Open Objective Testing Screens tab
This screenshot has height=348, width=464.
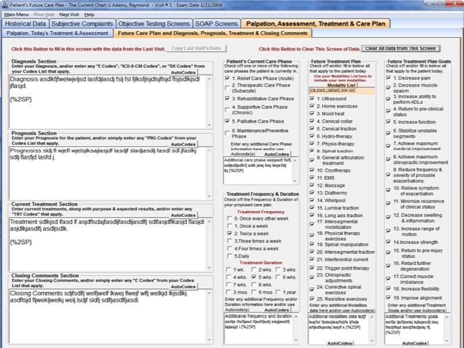pyautogui.click(x=154, y=24)
